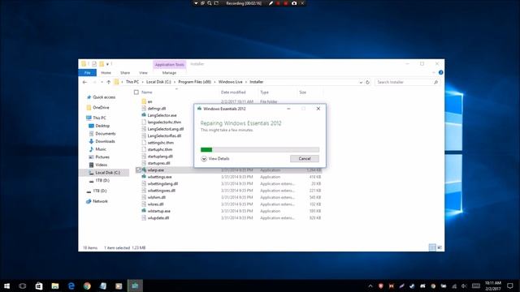Open the File tab in Explorer
520x292 pixels.
point(87,72)
